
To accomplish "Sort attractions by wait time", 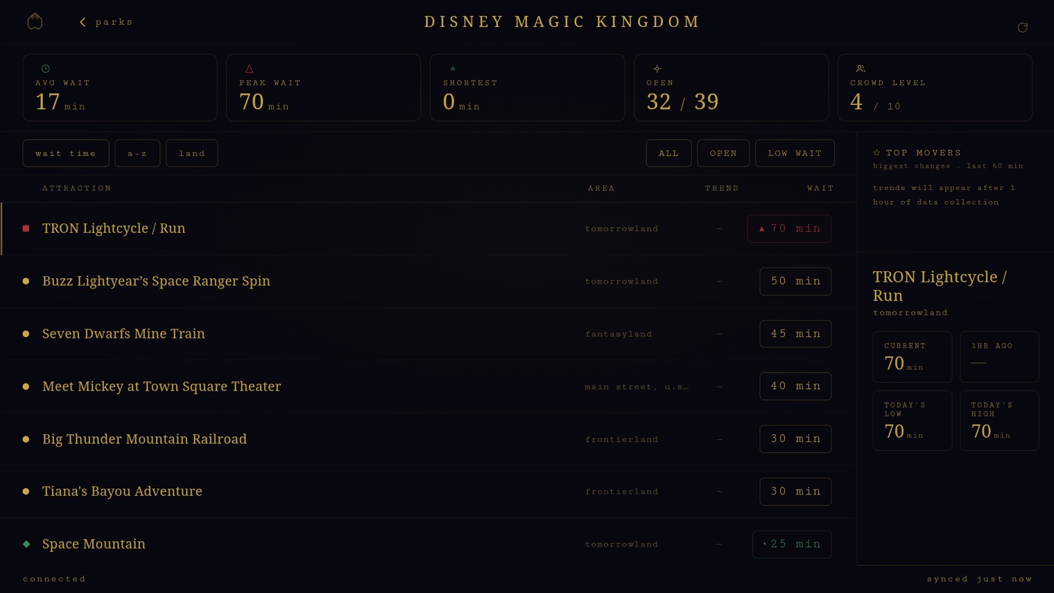I will tap(66, 153).
